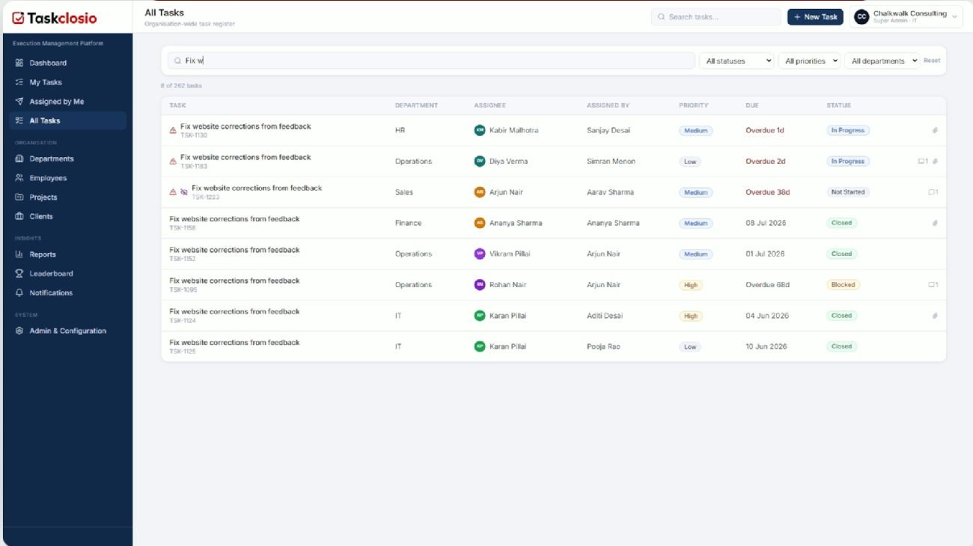Open task TSK-1095 title
The width and height of the screenshot is (973, 546).
tap(234, 280)
